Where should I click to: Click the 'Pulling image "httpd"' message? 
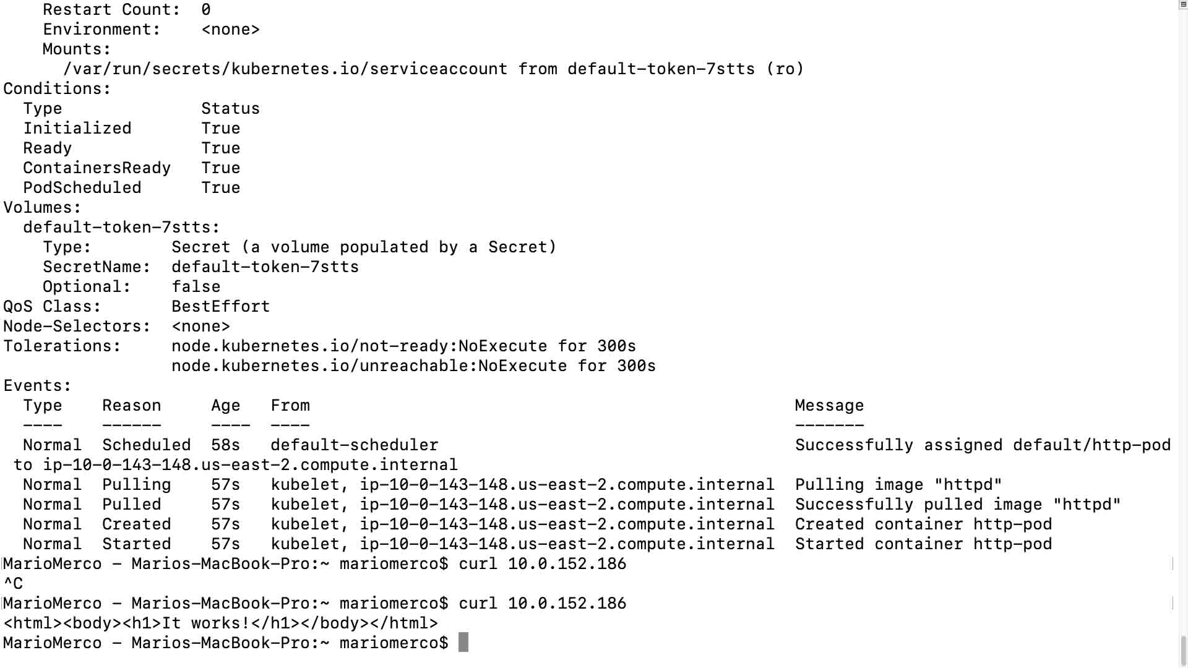(898, 484)
